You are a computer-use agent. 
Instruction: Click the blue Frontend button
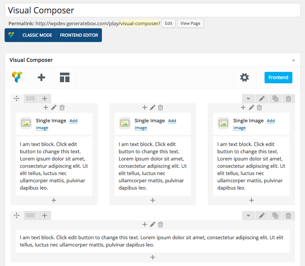point(278,78)
